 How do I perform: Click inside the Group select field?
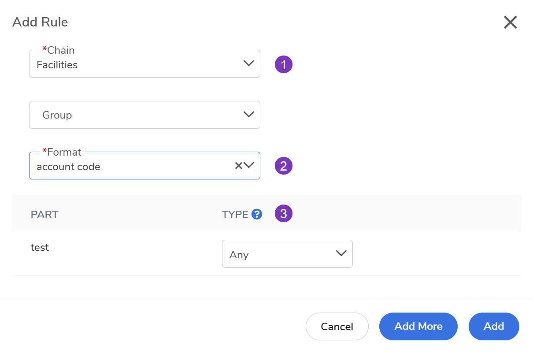[132, 115]
